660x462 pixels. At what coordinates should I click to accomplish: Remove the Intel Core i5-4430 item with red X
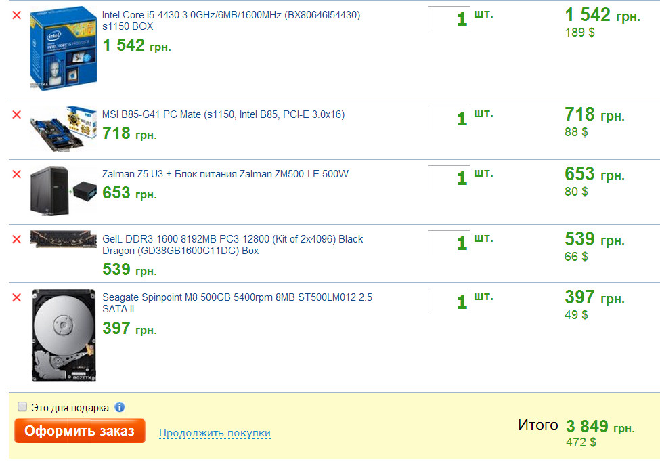point(17,15)
